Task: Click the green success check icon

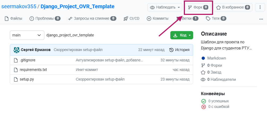Action: point(204,101)
